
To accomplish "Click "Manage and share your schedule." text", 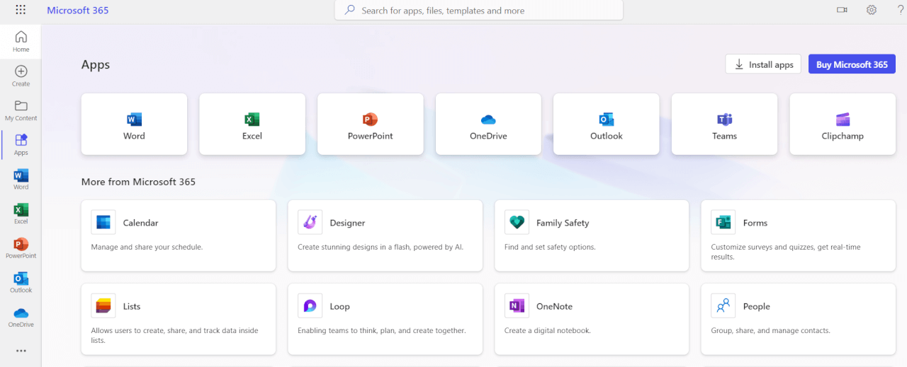I will point(147,247).
